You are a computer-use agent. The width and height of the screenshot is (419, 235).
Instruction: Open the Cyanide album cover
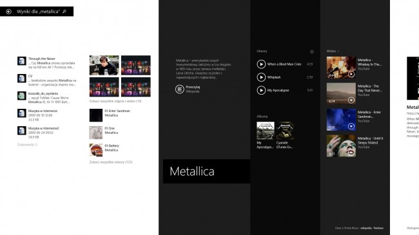pos(285,131)
